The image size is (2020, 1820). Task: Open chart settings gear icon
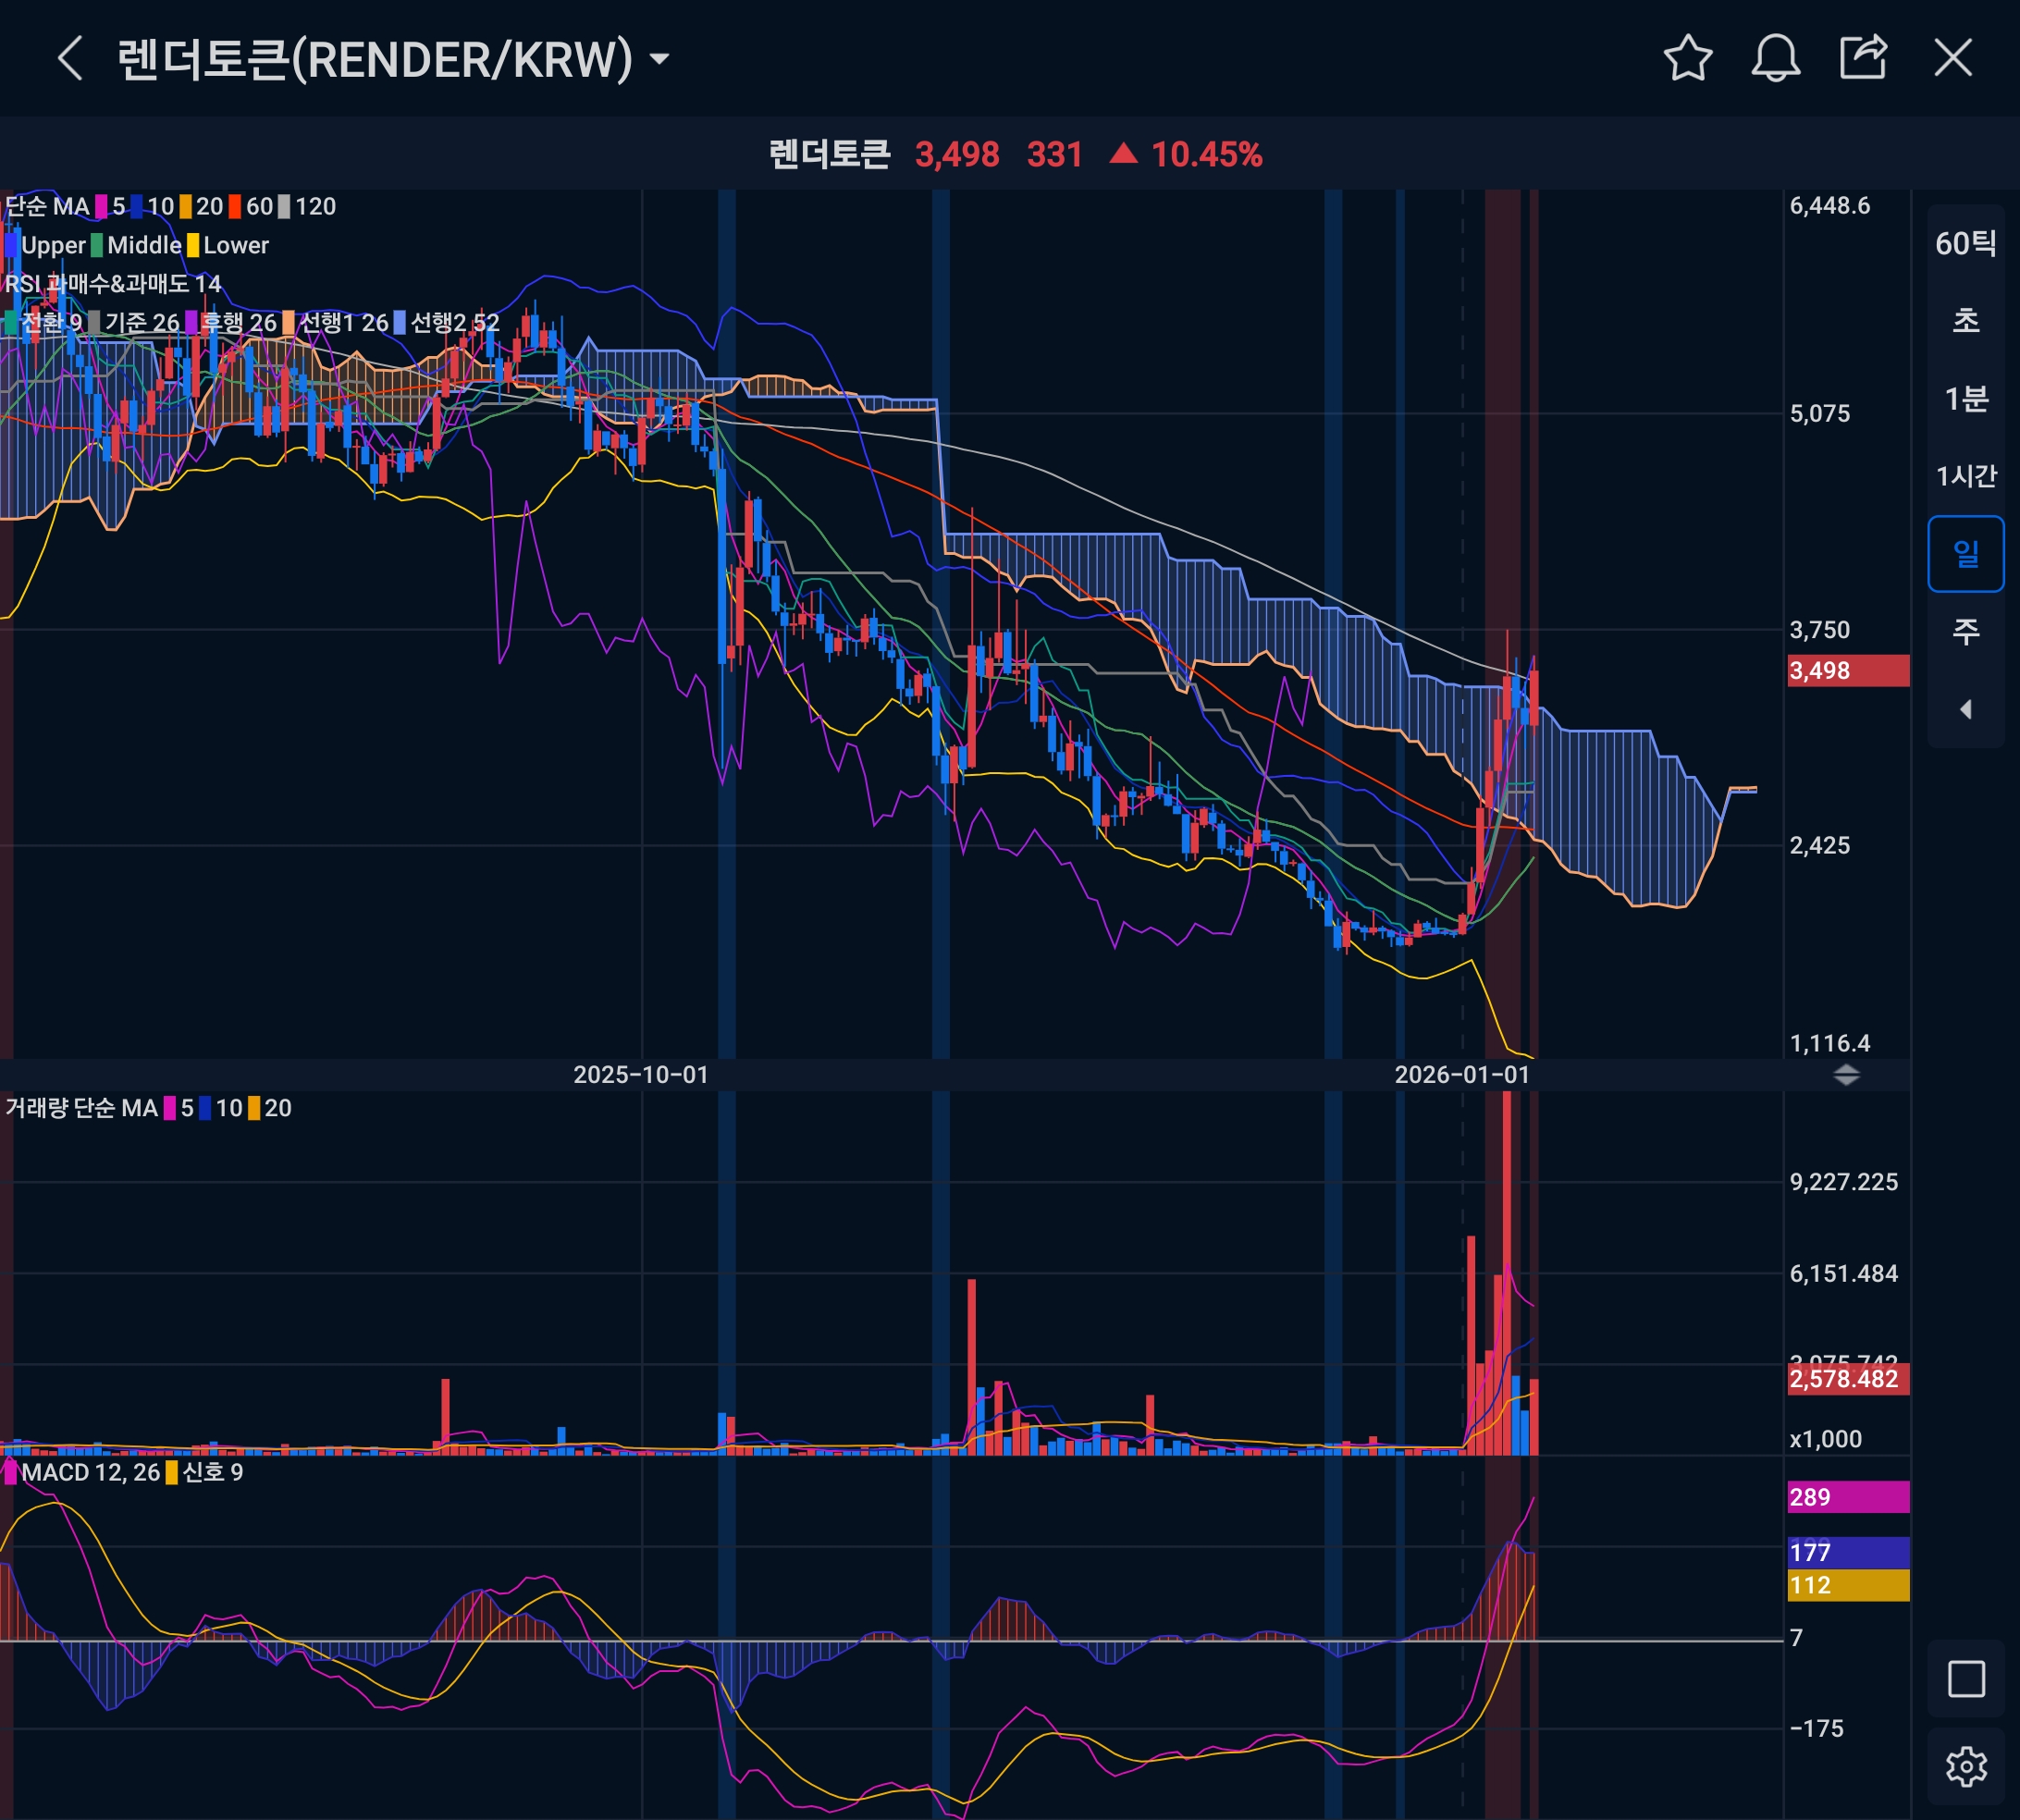pyautogui.click(x=1965, y=1766)
